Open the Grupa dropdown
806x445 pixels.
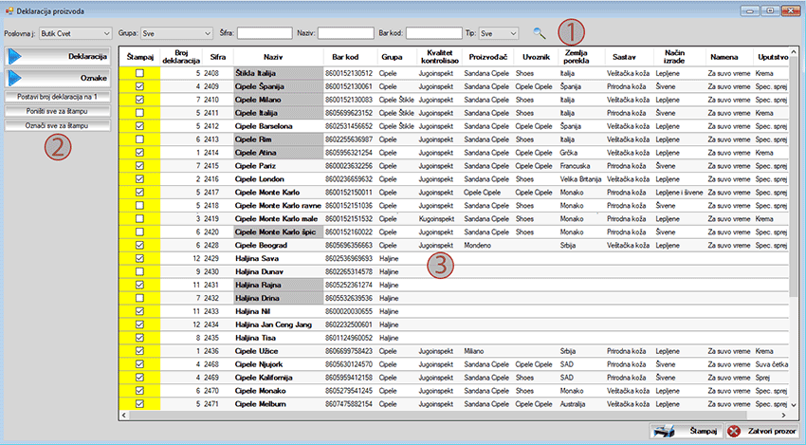coord(176,33)
